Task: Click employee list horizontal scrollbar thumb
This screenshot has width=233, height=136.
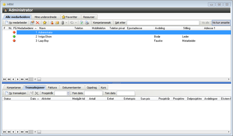Action: tap(39, 79)
